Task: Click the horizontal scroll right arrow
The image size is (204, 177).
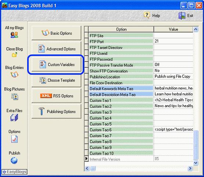Action: pos(190,169)
